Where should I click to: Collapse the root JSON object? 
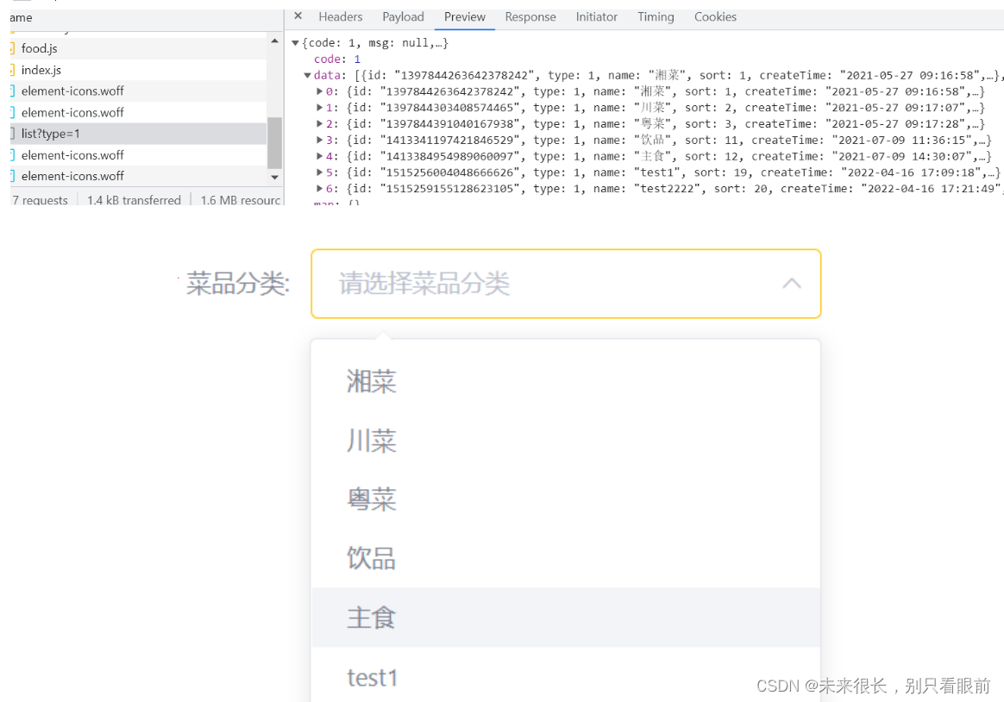[295, 43]
